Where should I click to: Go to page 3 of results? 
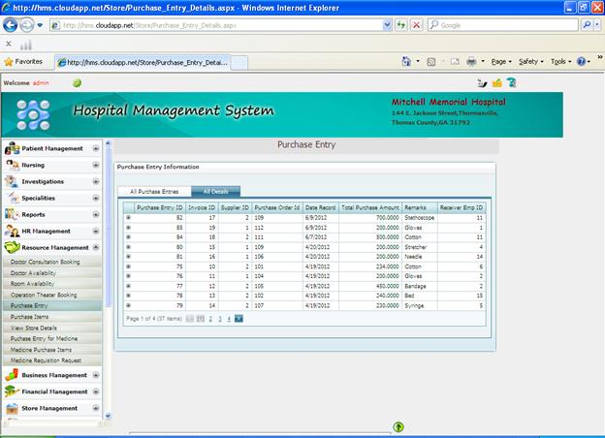(x=220, y=318)
